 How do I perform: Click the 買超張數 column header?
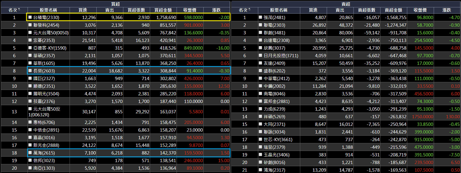tap(136, 10)
